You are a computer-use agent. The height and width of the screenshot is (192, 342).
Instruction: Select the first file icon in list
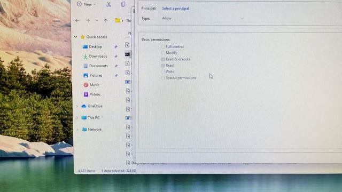pyautogui.click(x=127, y=45)
